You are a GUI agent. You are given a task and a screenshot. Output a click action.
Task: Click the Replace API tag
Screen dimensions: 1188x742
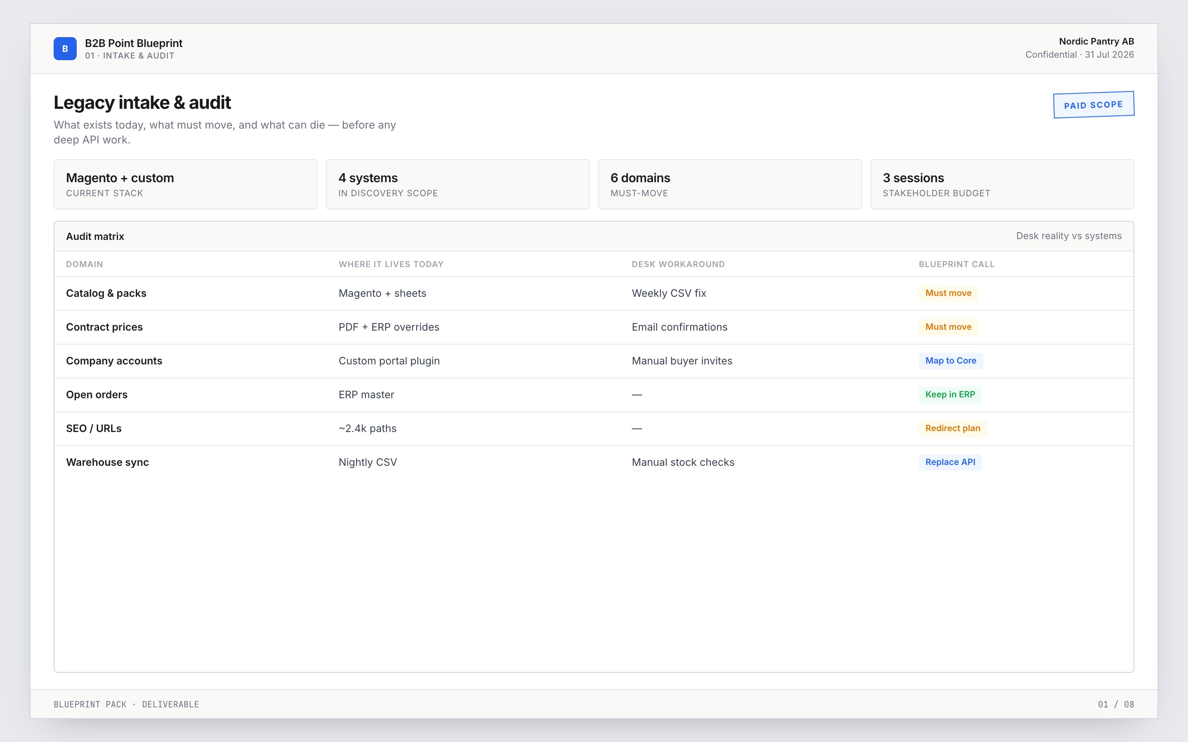pyautogui.click(x=950, y=462)
